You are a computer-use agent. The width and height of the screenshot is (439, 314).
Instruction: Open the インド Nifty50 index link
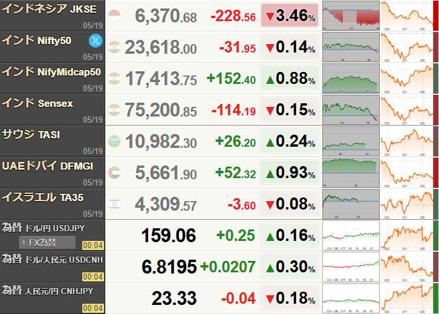click(x=37, y=40)
